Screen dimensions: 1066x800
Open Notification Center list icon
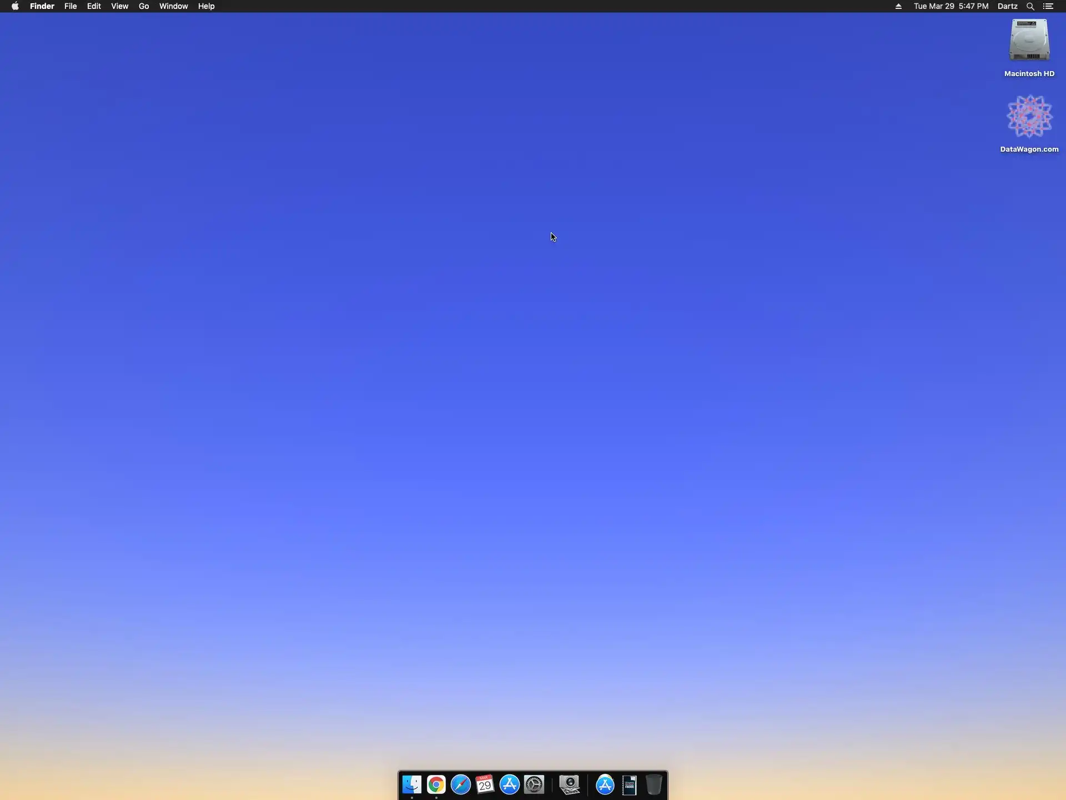(1048, 6)
